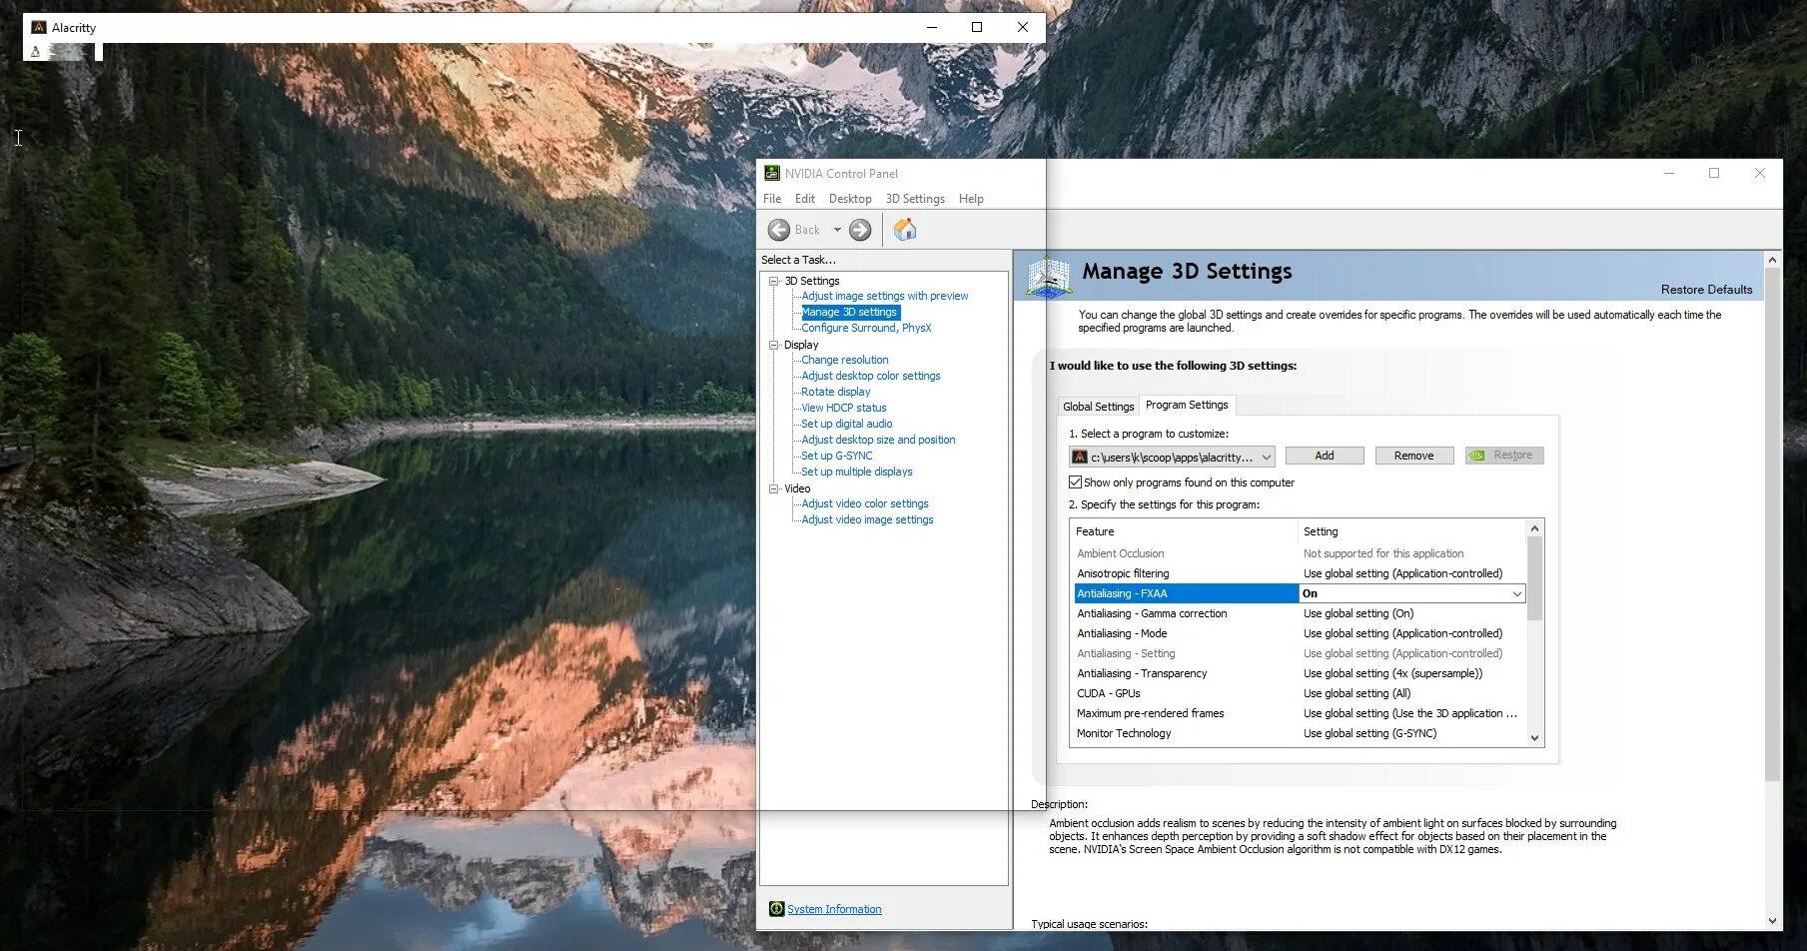Click the Add program button
The height and width of the screenshot is (951, 1807).
[x=1325, y=456]
